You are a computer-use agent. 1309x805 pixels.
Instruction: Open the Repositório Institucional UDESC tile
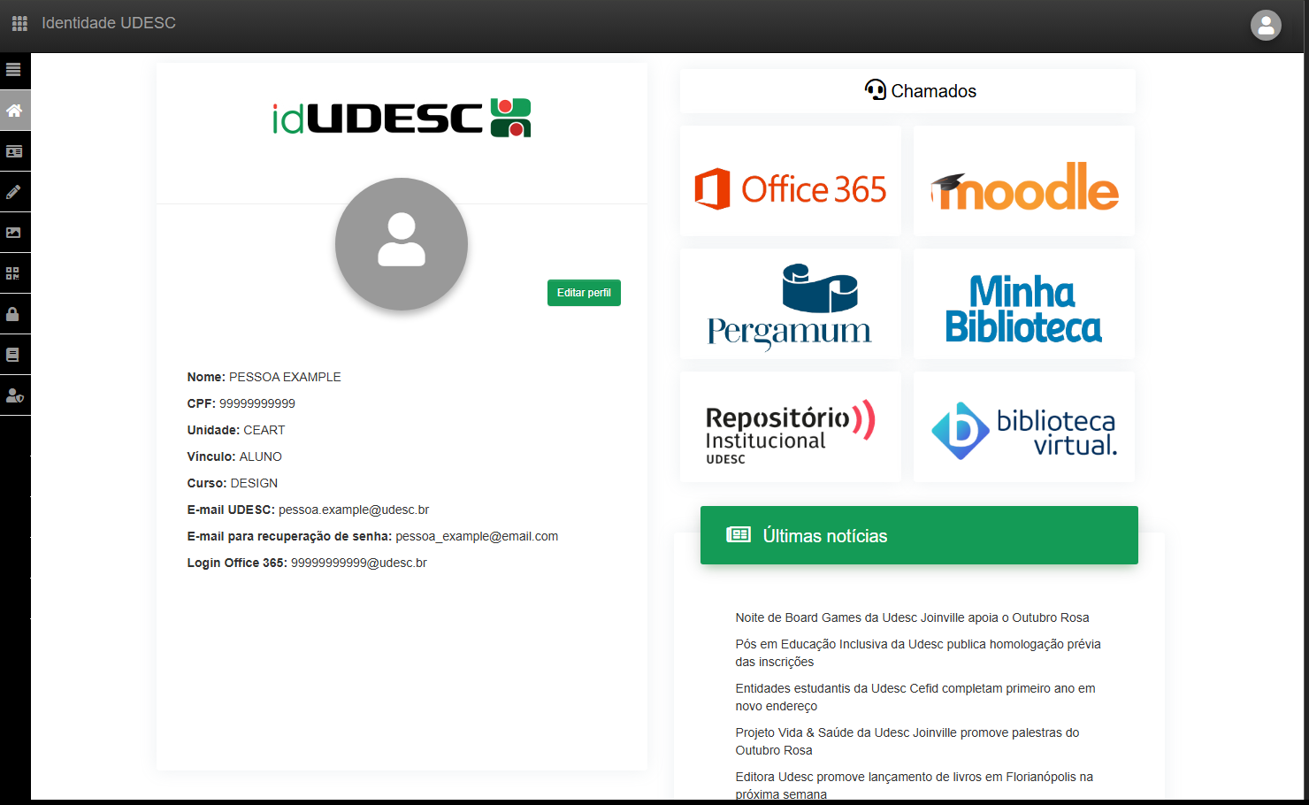pos(791,427)
